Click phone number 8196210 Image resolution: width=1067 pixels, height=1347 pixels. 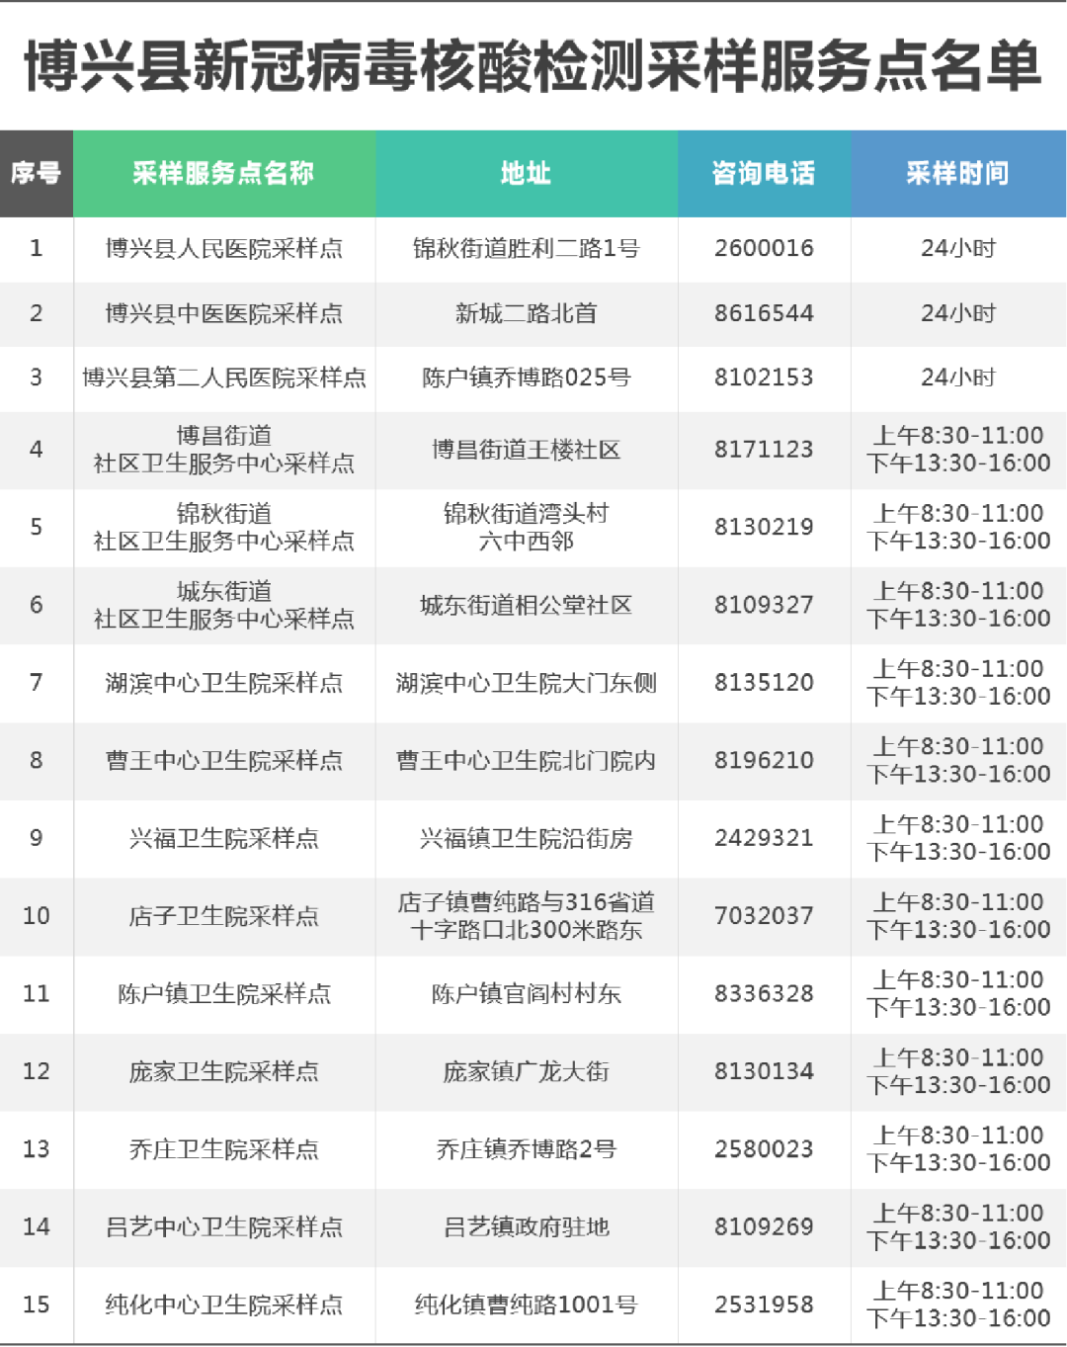click(764, 761)
